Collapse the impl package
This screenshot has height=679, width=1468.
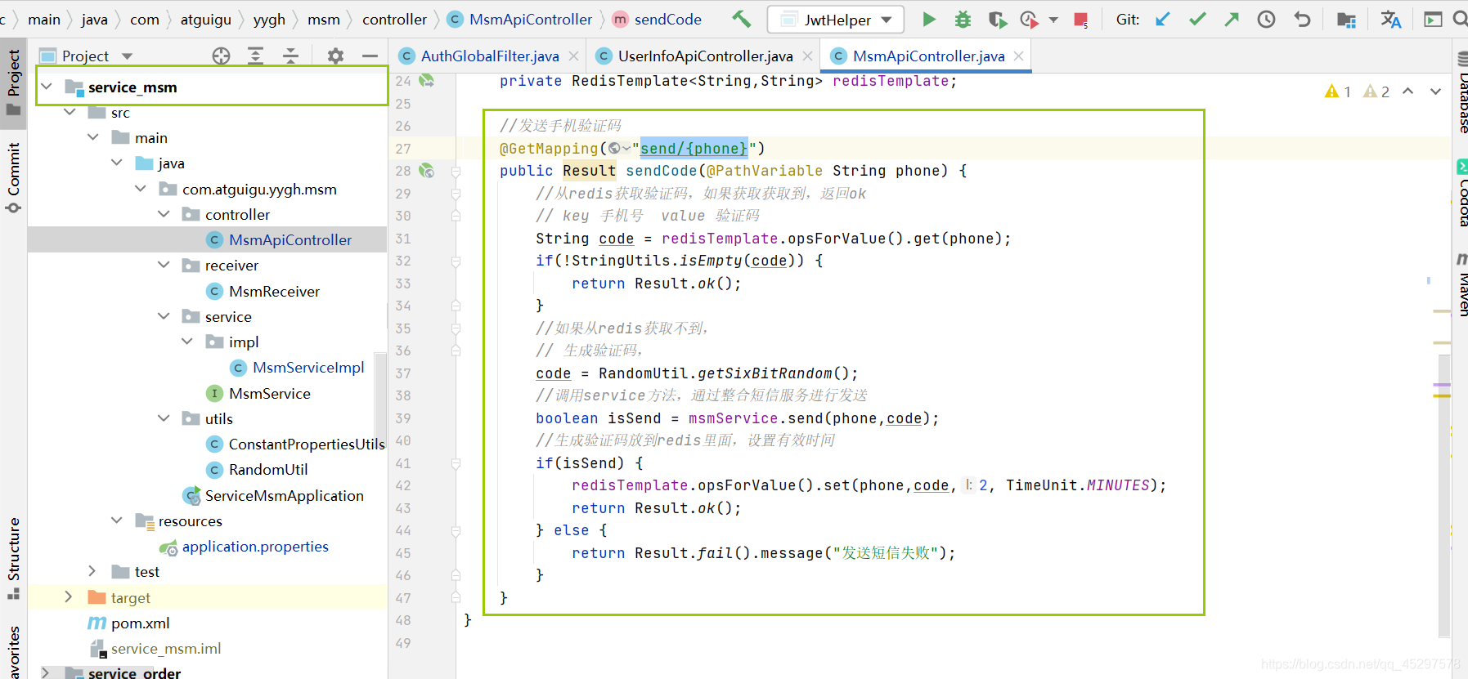coord(187,342)
